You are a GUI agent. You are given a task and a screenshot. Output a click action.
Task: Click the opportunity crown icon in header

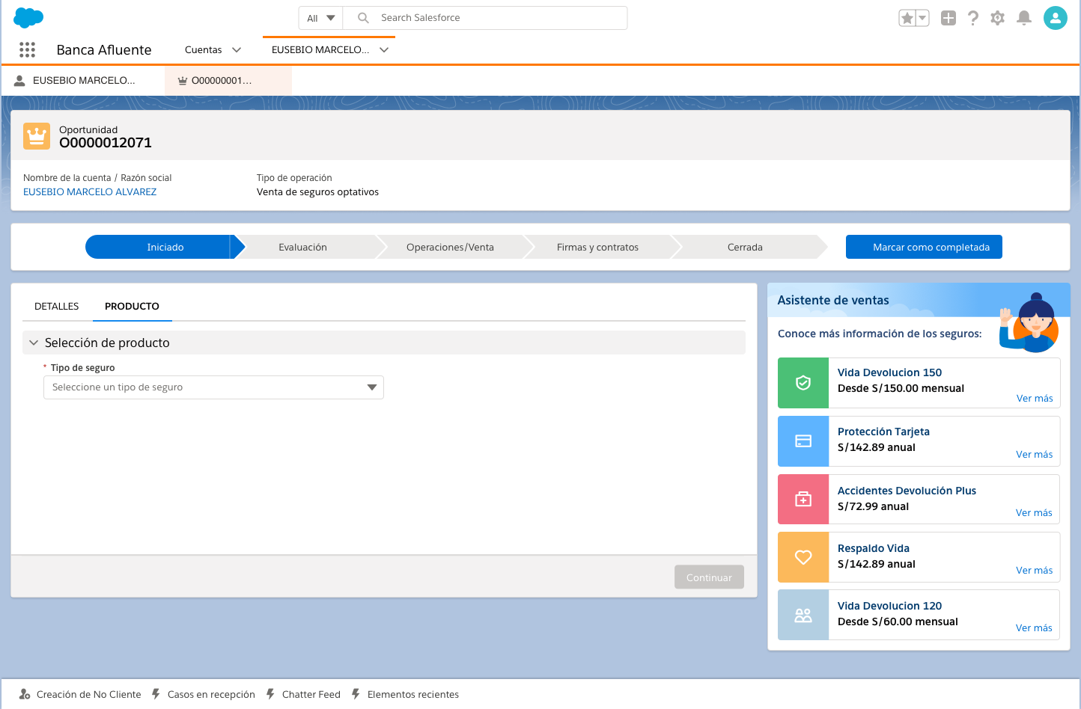point(37,136)
